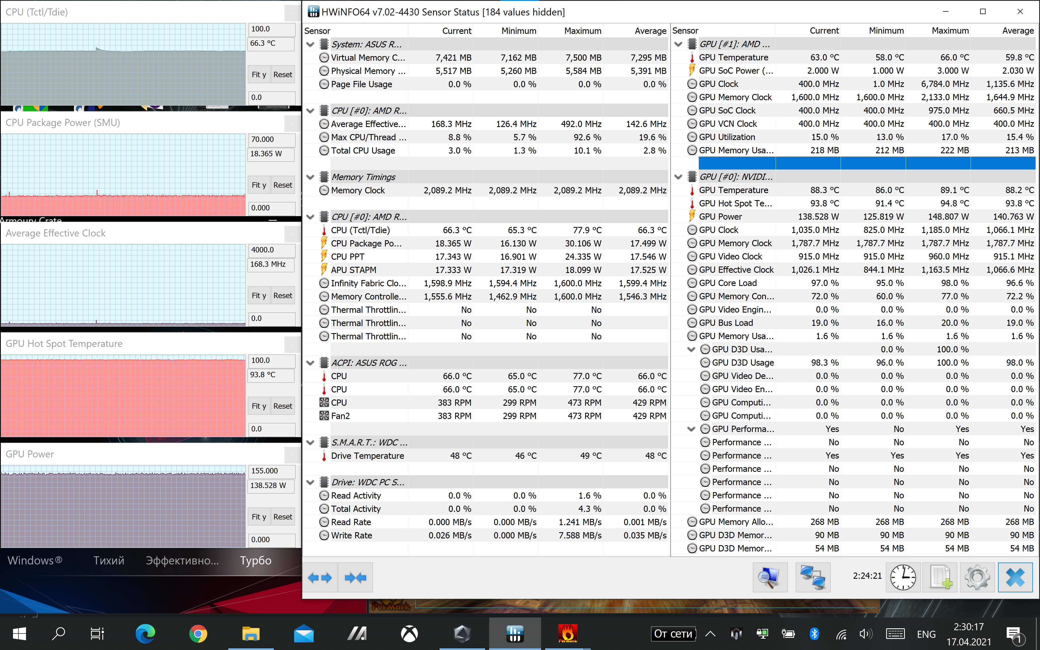The width and height of the screenshot is (1040, 650).
Task: Open the Xbox app from the taskbar
Action: [x=409, y=634]
